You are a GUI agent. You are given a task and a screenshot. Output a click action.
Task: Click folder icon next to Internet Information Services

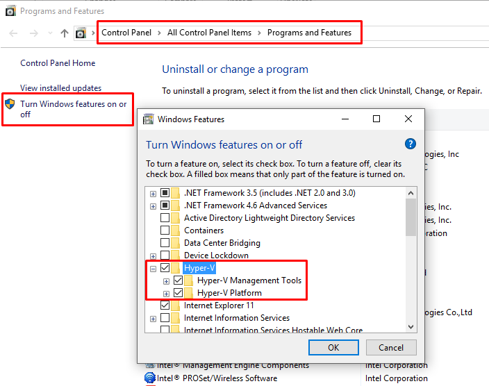[x=176, y=318]
